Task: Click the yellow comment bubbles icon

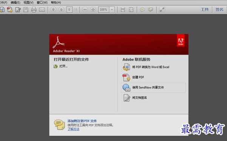Action: tap(59, 124)
